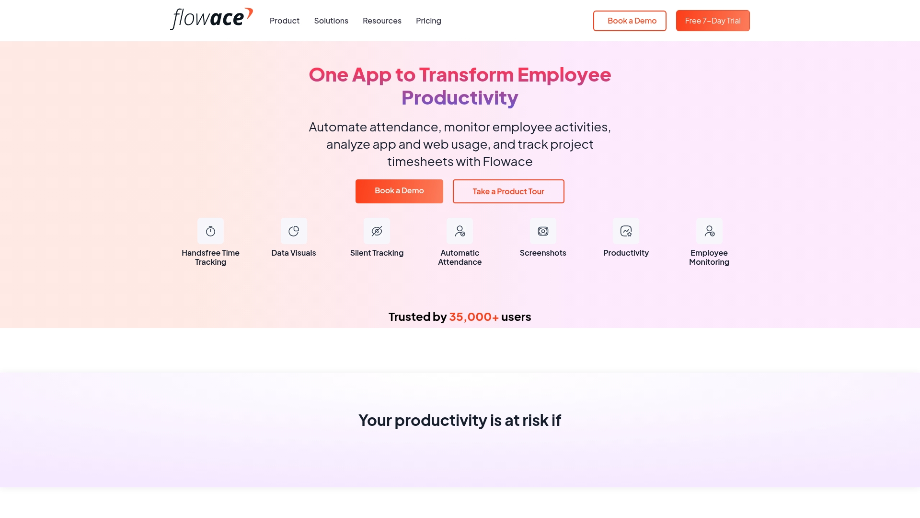Click the hero Book a Demo button
This screenshot has width=920, height=518.
pyautogui.click(x=399, y=191)
